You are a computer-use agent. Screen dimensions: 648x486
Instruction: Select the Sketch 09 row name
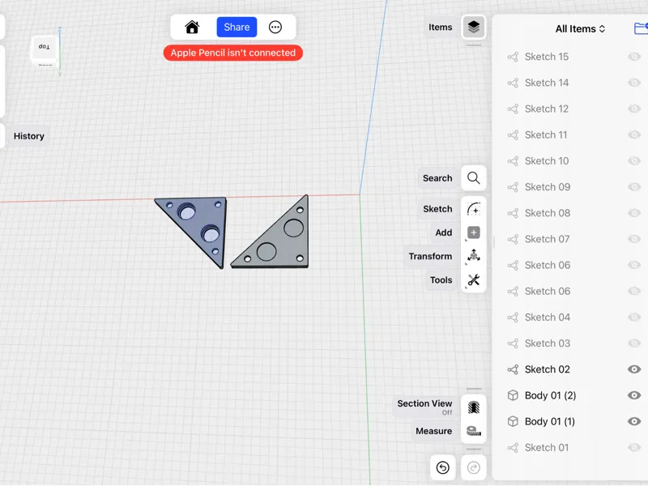pos(548,187)
